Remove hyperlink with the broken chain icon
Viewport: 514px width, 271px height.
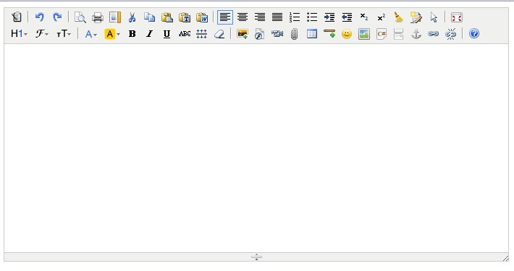pyautogui.click(x=451, y=34)
